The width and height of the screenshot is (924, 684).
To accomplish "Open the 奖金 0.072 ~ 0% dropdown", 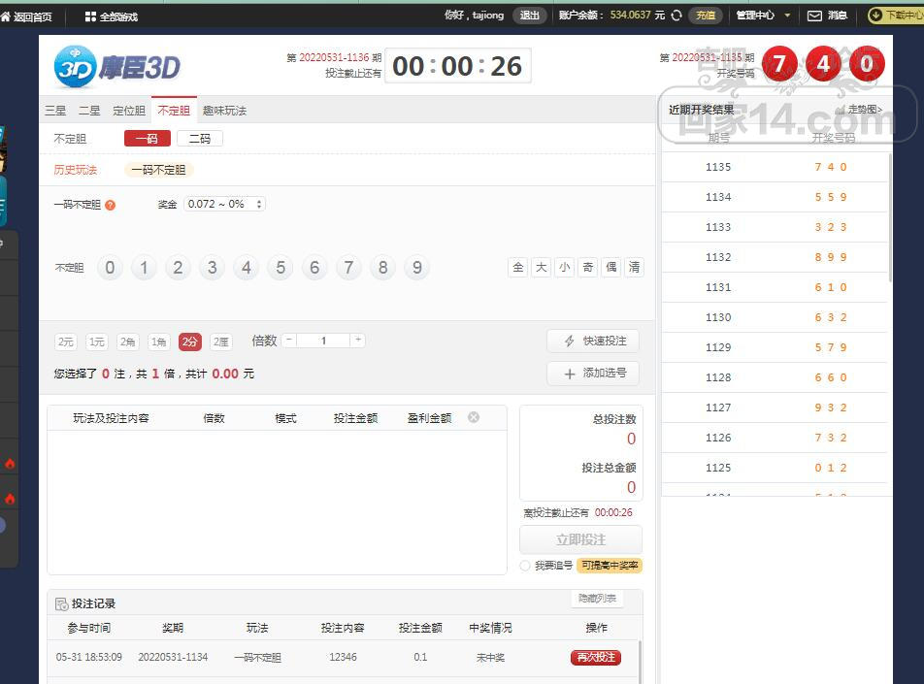I will (x=224, y=204).
